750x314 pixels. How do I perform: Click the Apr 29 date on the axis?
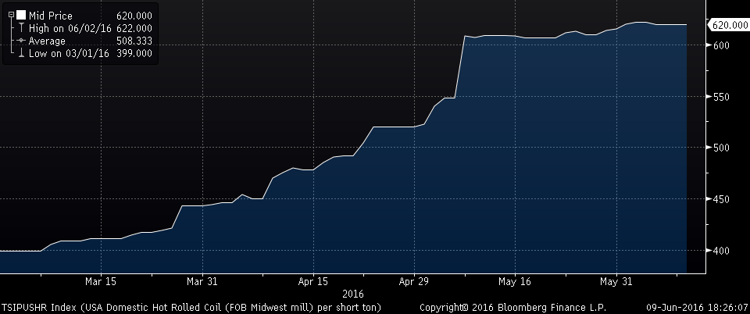(x=414, y=281)
